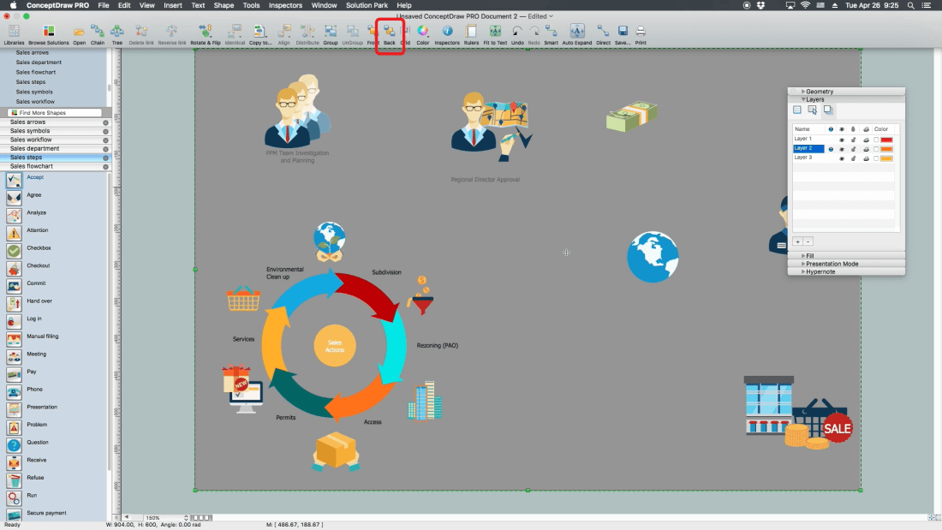Click the Auto Expand toolbar icon

click(576, 34)
